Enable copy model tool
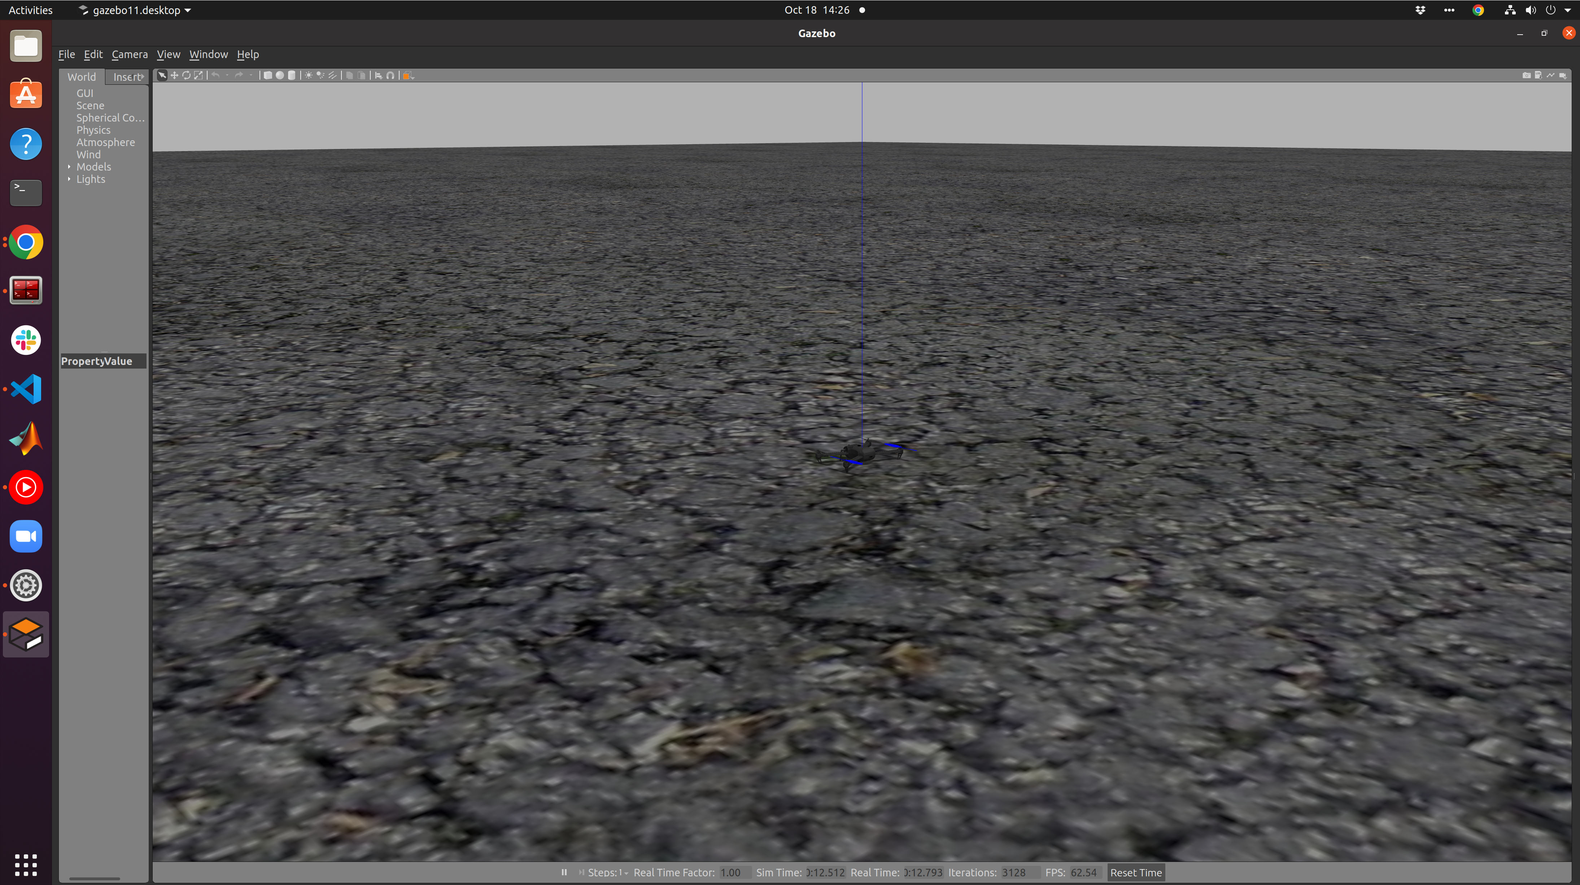1580x885 pixels. point(350,75)
